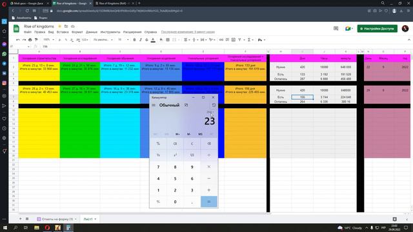Image resolution: width=413 pixels, height=232 pixels.
Task: Toggle italic formatting
Action: 141,40
